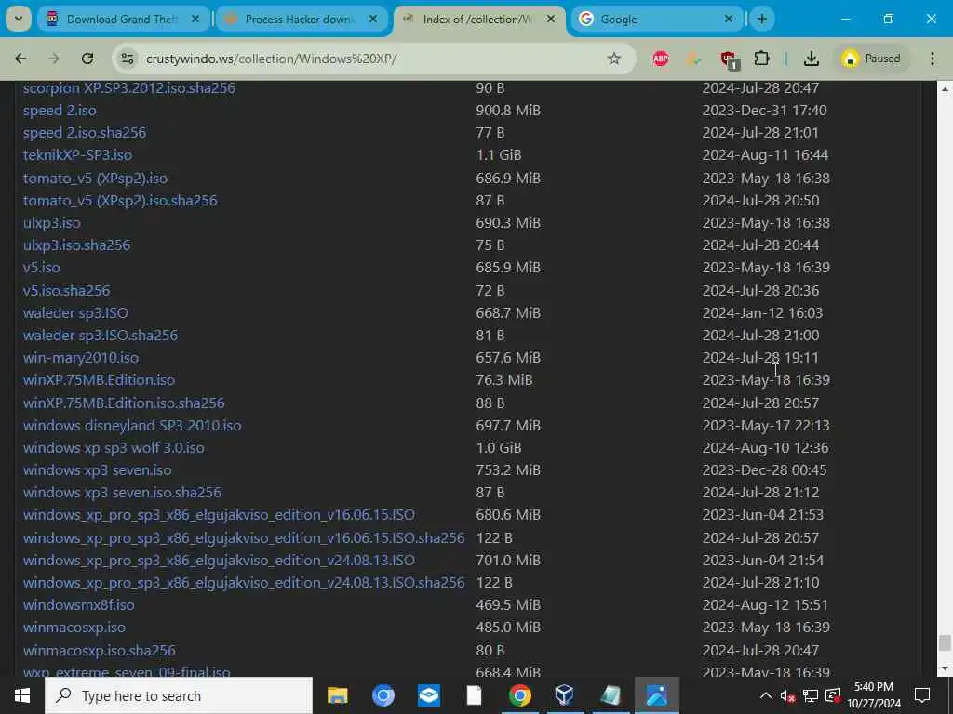Click the 2024-Aug-11 16:44 date entry

tap(765, 155)
